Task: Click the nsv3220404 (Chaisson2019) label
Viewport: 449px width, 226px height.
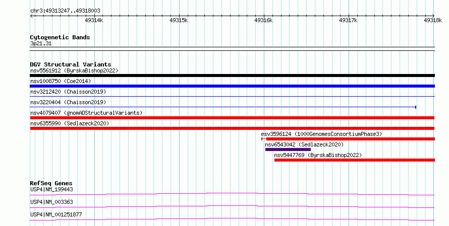Action: (x=68, y=102)
